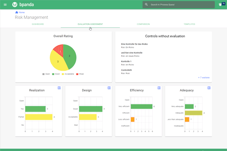Screen dimensions: 227x151
Task: Click the bpanda panda logo
Action: (15, 5)
